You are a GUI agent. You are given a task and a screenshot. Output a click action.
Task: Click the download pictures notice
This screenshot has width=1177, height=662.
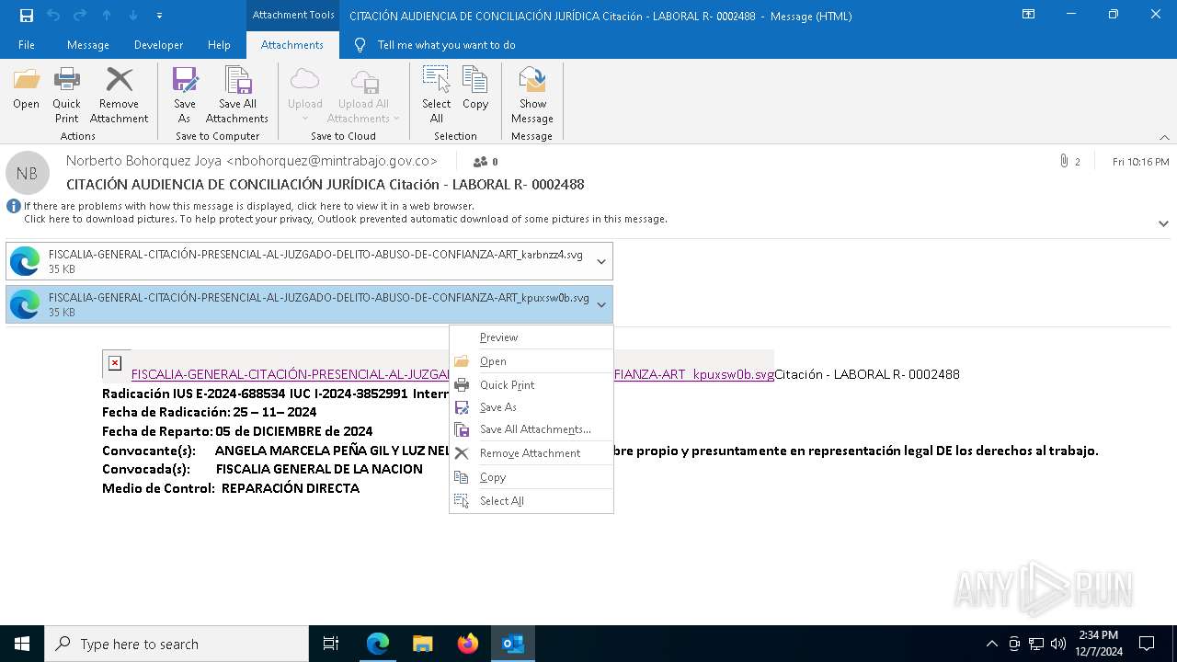click(x=346, y=219)
